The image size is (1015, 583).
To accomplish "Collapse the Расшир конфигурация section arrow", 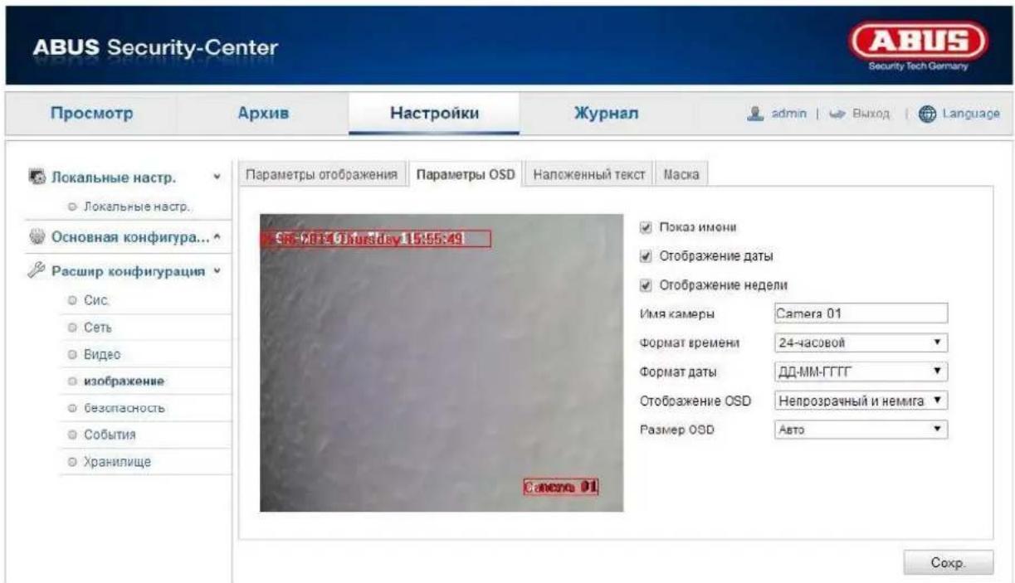I will click(217, 271).
